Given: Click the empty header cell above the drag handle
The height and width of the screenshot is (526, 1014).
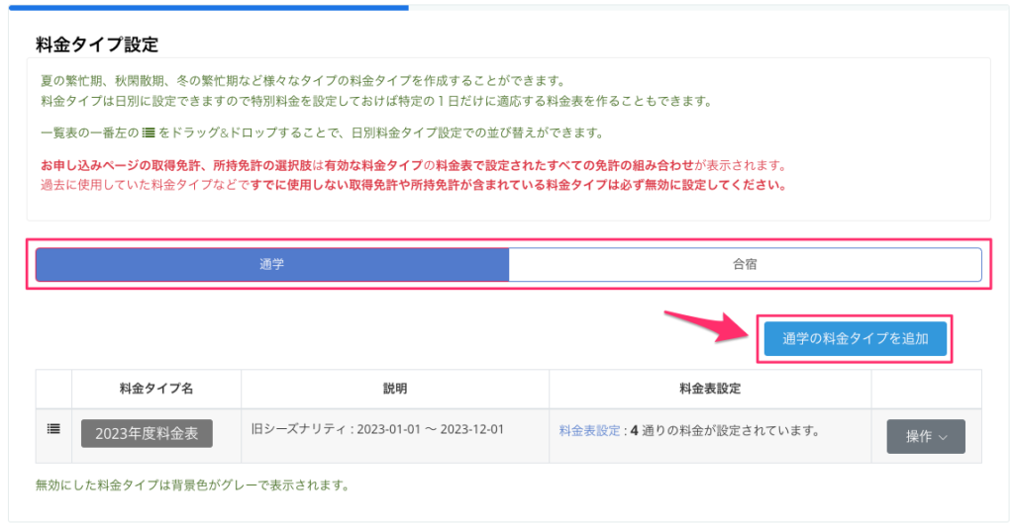Looking at the screenshot, I should tap(53, 390).
